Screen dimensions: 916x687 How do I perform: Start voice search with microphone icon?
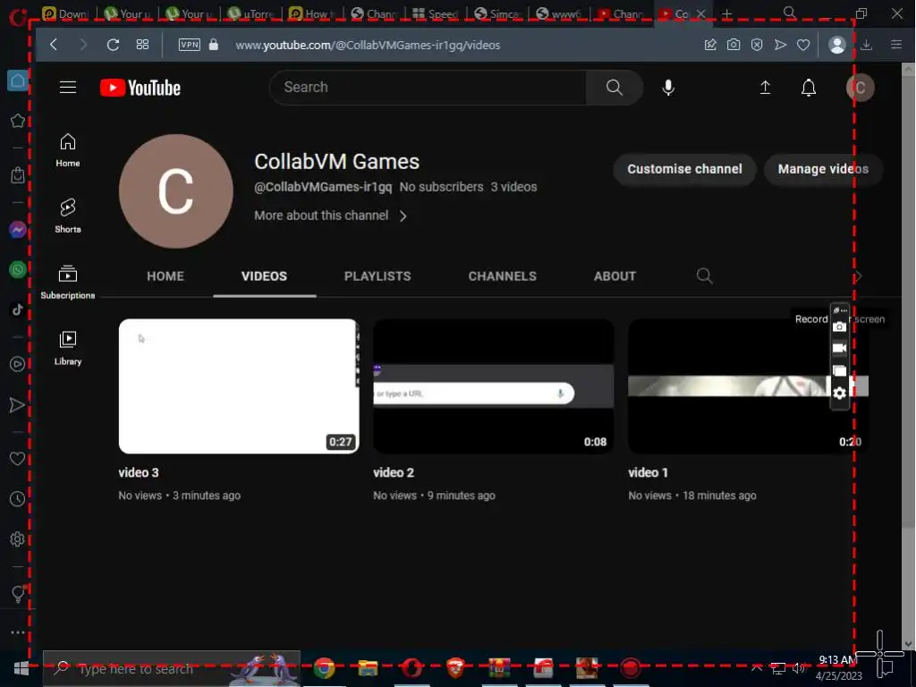click(x=668, y=88)
